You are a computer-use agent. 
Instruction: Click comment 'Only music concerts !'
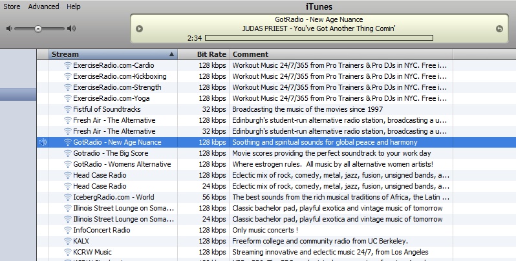coord(265,230)
